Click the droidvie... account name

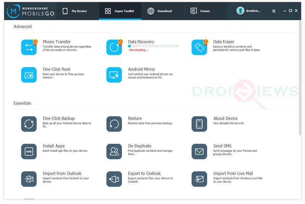point(253,11)
